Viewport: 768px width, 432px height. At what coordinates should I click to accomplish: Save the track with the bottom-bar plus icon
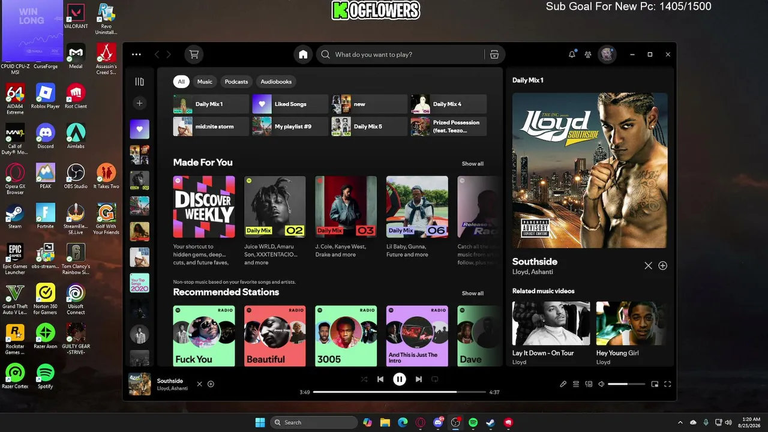(x=211, y=384)
